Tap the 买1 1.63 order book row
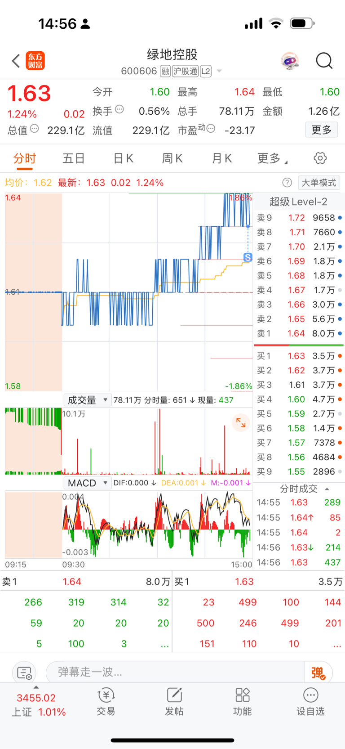 (x=299, y=356)
